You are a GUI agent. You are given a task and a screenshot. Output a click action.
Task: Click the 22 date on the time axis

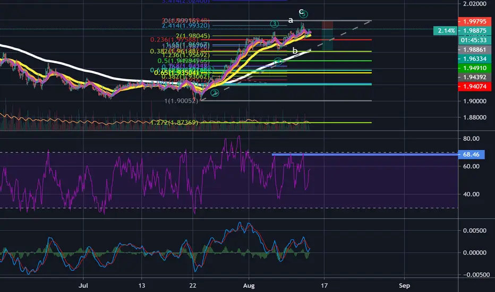pos(193,286)
